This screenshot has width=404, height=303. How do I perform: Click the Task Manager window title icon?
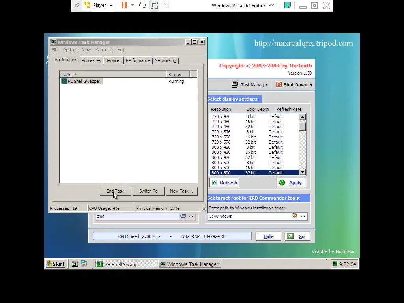click(54, 42)
